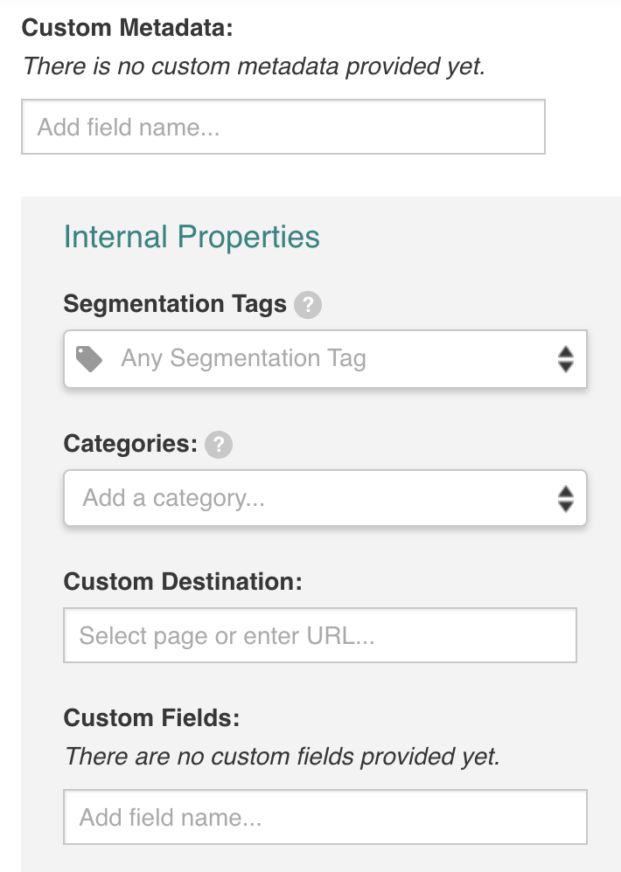Open the Segmentation Tags help icon

308,305
